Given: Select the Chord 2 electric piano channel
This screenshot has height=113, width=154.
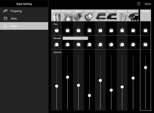Looking at the screenshot, I should [x=100, y=15].
